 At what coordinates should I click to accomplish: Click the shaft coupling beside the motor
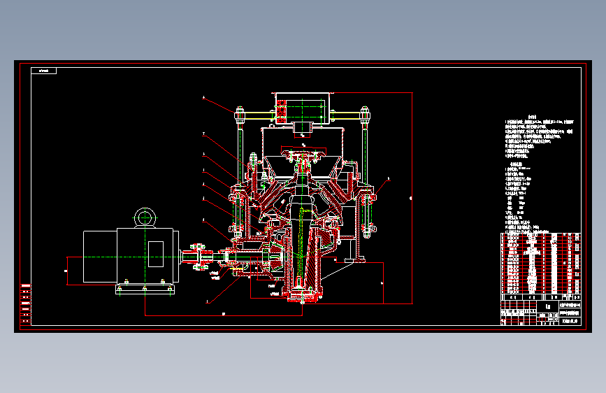tap(198, 256)
